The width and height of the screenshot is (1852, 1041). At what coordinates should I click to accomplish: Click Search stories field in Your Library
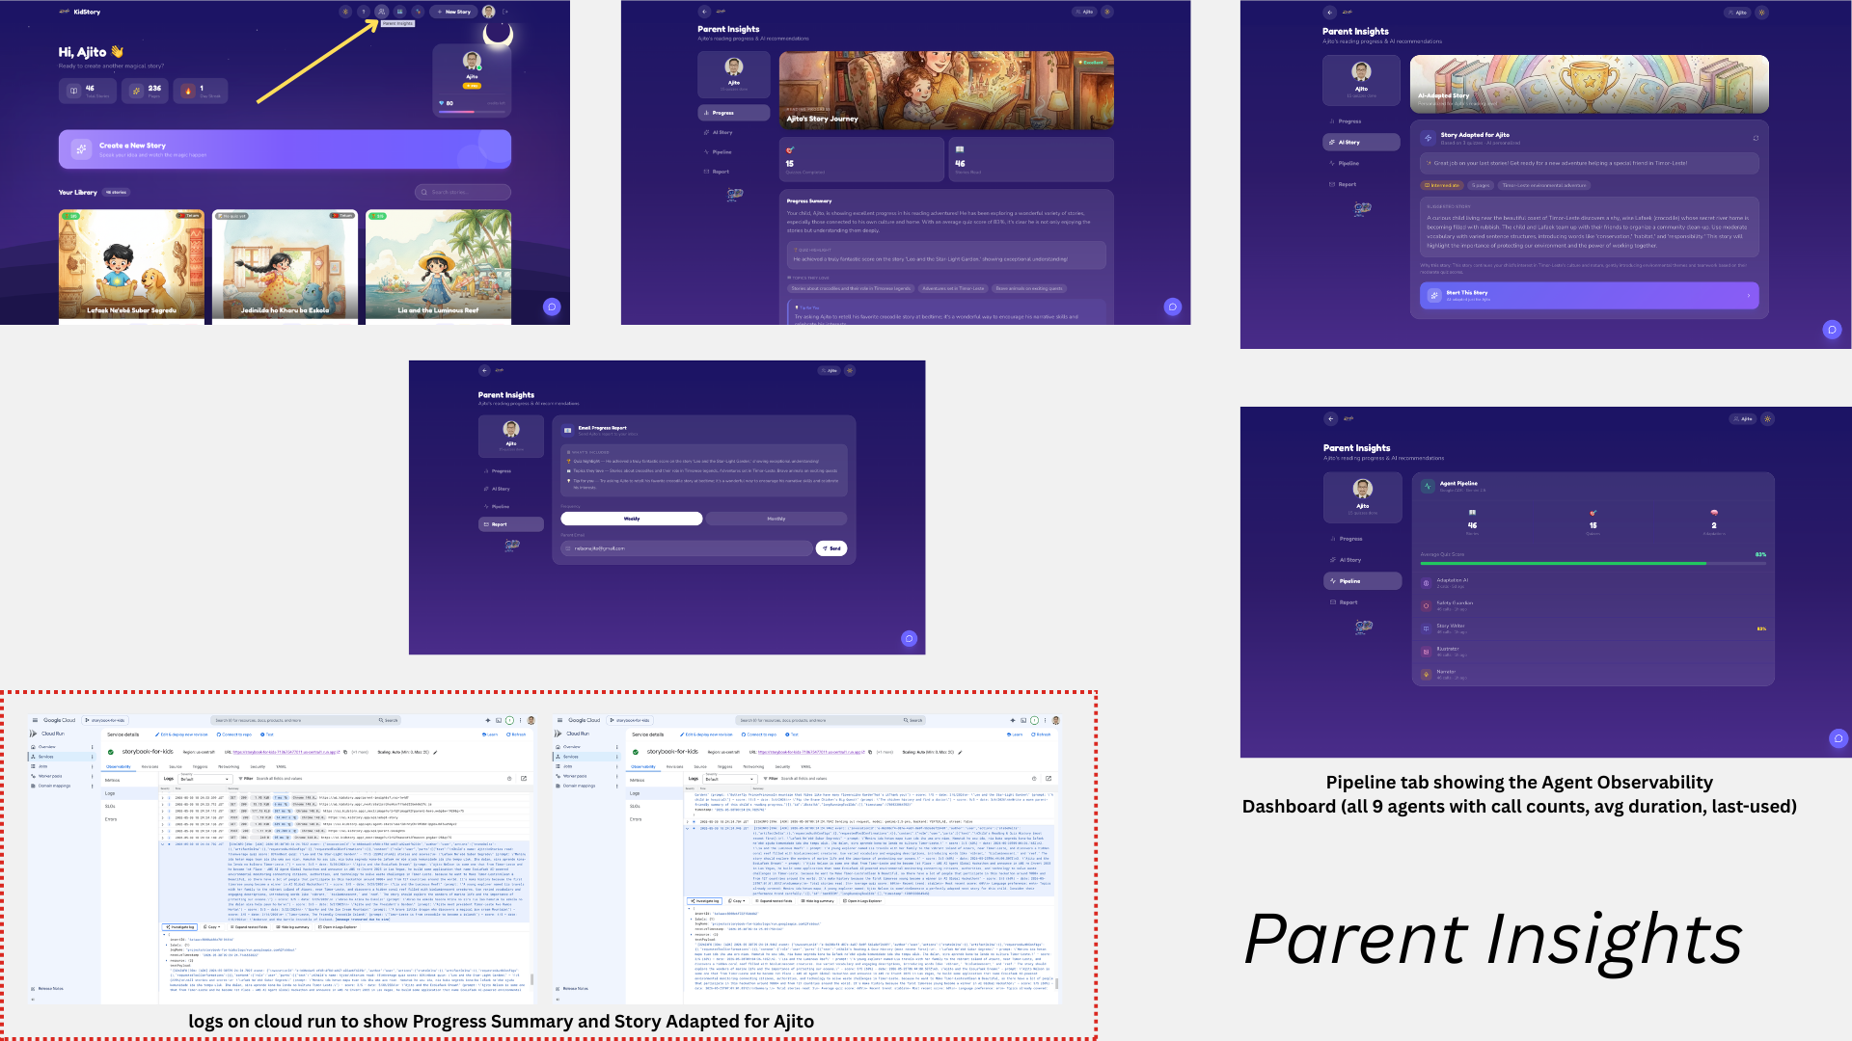click(463, 192)
